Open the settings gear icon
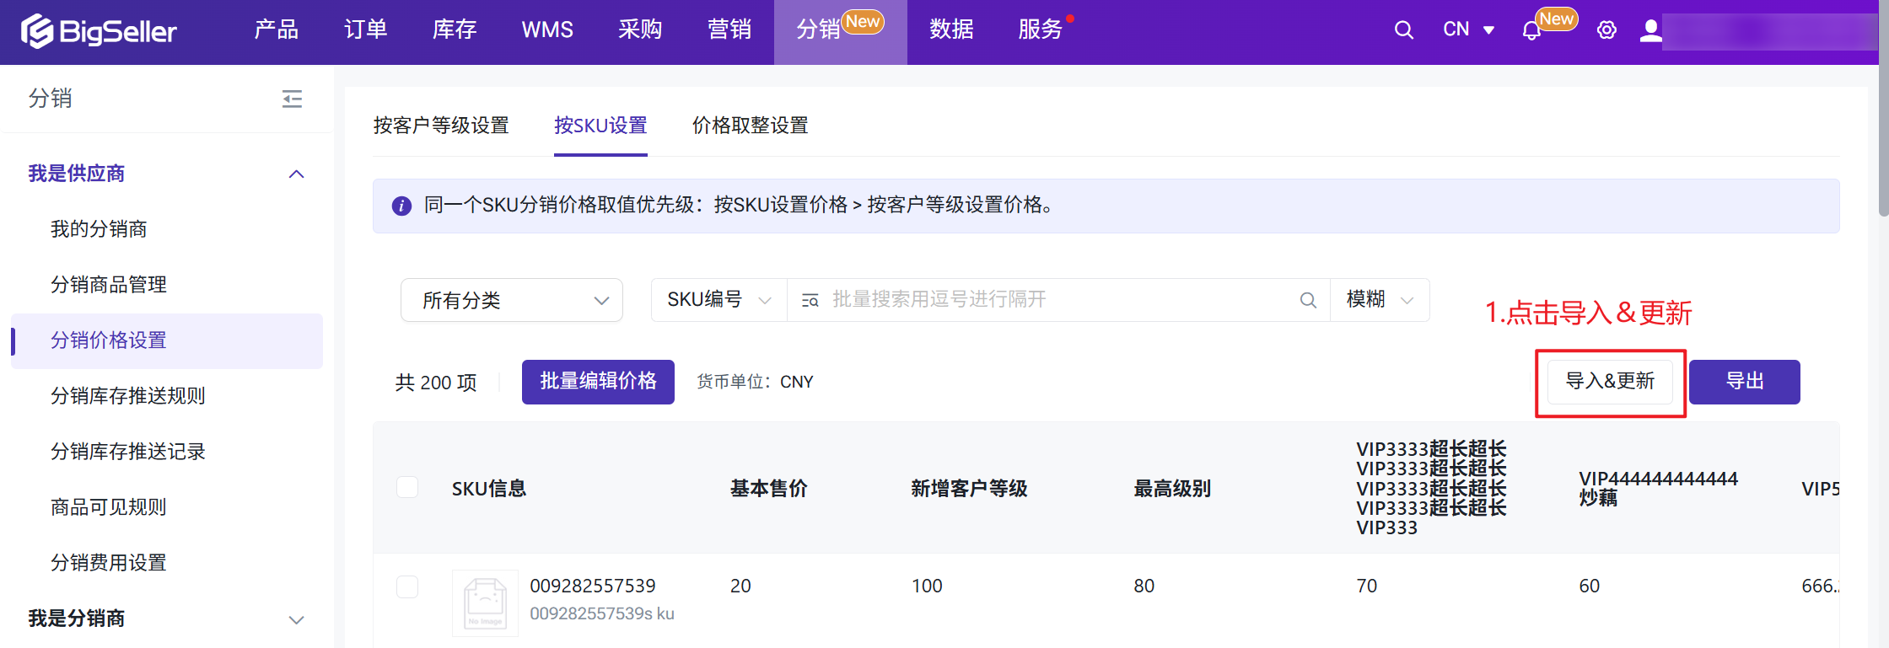 1606,30
